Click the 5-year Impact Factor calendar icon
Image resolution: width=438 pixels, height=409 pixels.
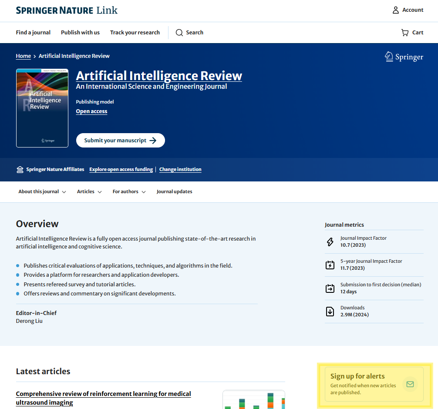tap(330, 265)
